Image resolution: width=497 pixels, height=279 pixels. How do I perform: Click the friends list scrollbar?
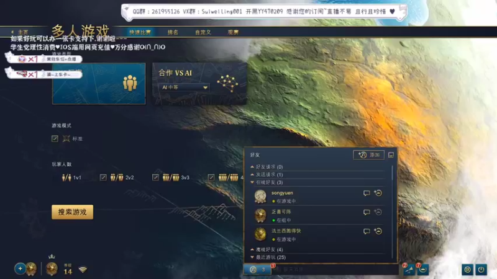[393, 173]
